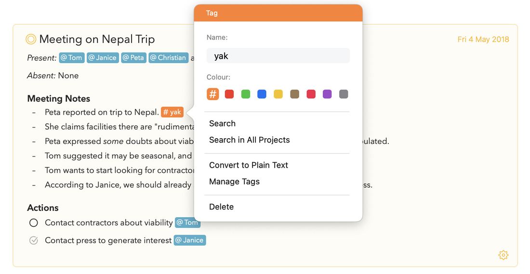Select Search in the tag menu
This screenshot has height=274, width=530.
[222, 123]
